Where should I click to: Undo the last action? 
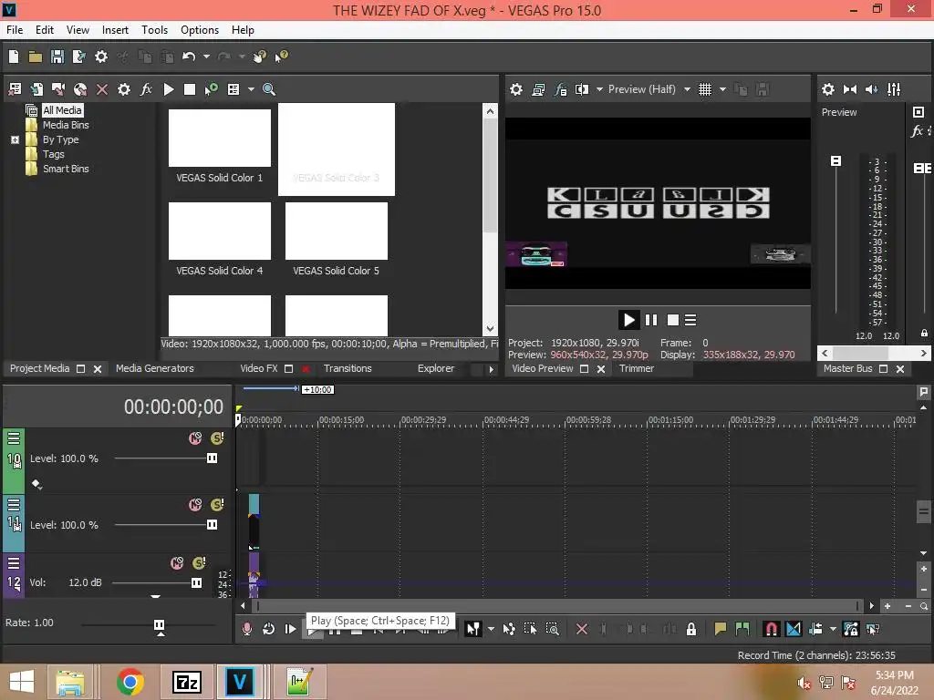pyautogui.click(x=189, y=57)
